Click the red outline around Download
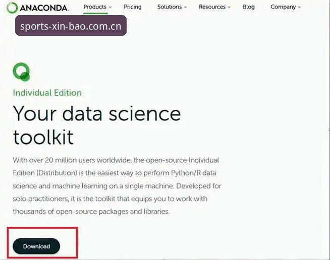Viewport: 330px width, 260px height. point(42,242)
